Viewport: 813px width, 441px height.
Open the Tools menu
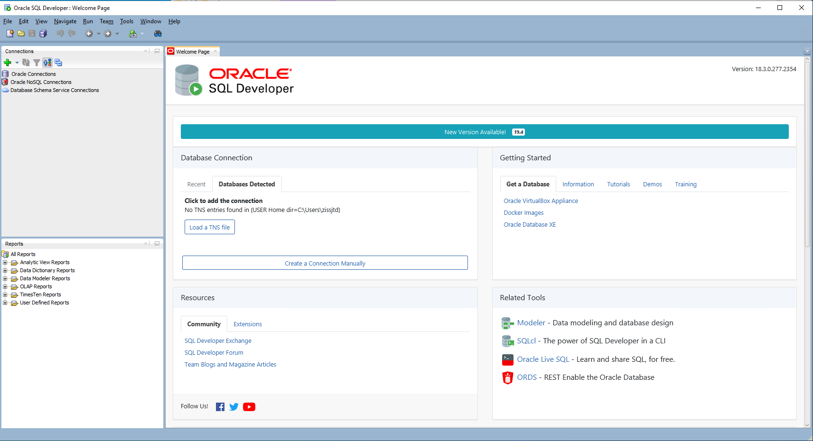click(x=126, y=21)
